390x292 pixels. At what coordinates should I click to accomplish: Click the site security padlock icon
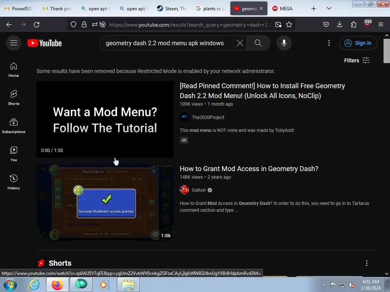84,25
